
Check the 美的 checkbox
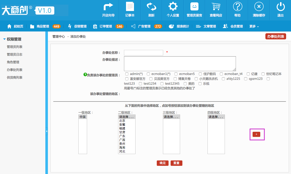(185, 84)
